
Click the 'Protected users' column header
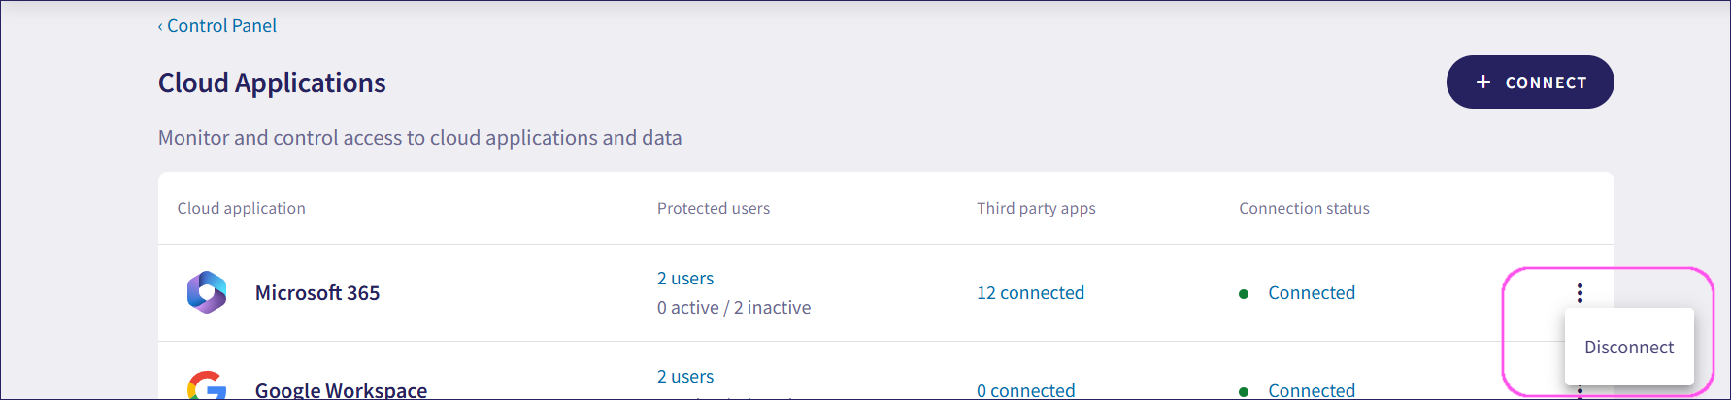point(713,209)
